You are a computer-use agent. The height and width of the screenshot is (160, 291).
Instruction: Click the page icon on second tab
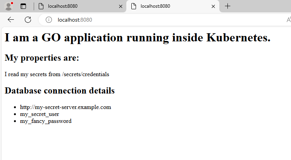(x=133, y=6)
